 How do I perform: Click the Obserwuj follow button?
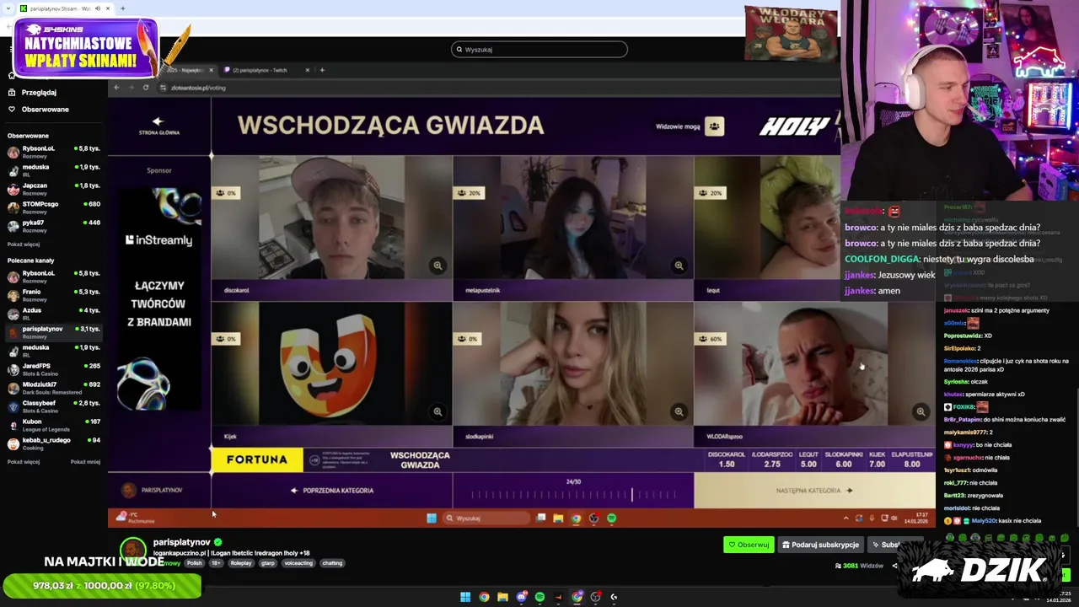(x=749, y=545)
